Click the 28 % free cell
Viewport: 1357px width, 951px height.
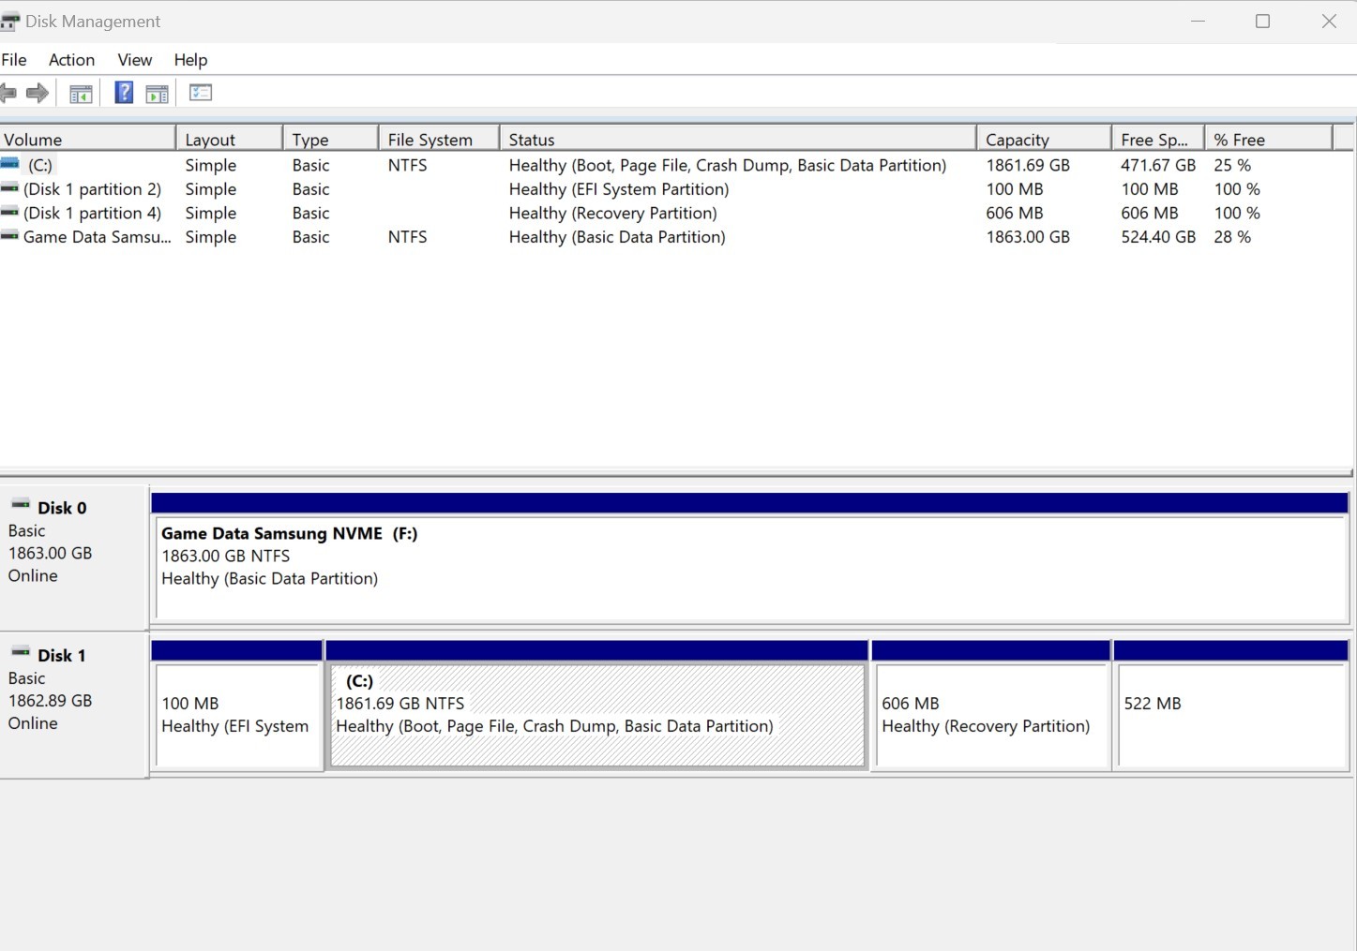[1232, 237]
